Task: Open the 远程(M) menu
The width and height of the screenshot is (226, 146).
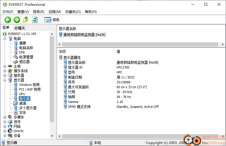Action: [55, 12]
